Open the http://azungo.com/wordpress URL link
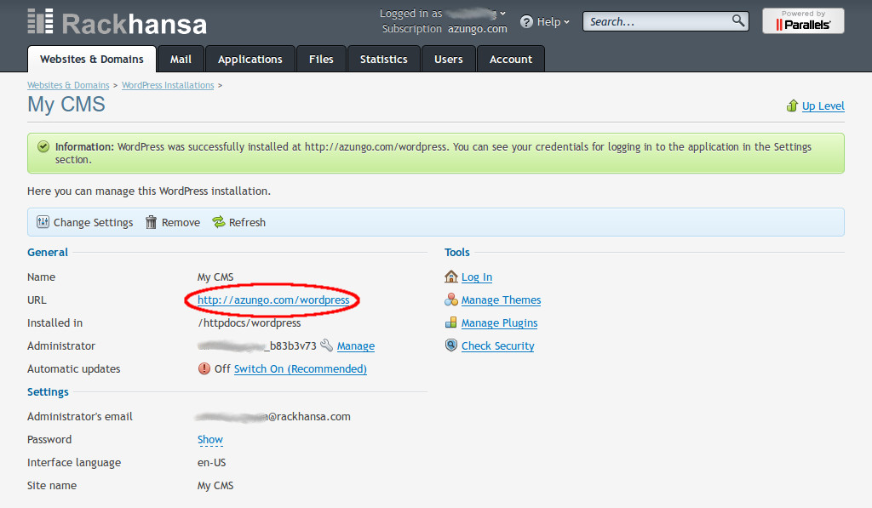 click(x=273, y=300)
